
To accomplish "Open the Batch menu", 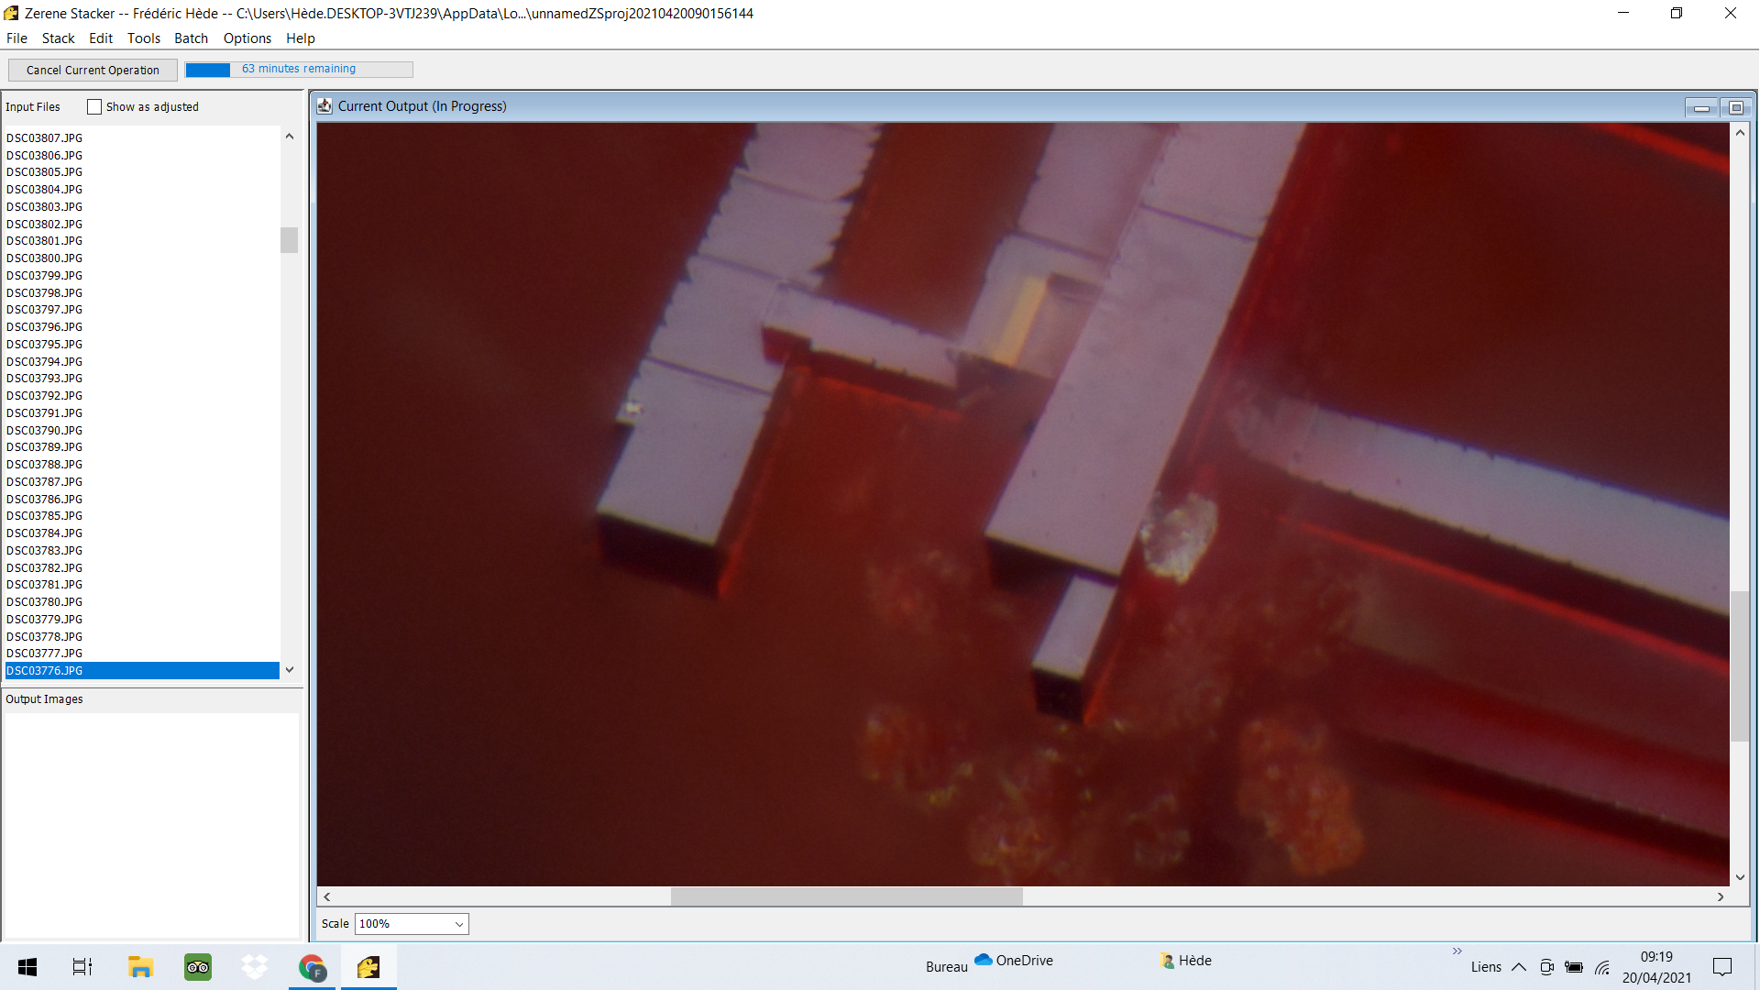I will point(191,38).
